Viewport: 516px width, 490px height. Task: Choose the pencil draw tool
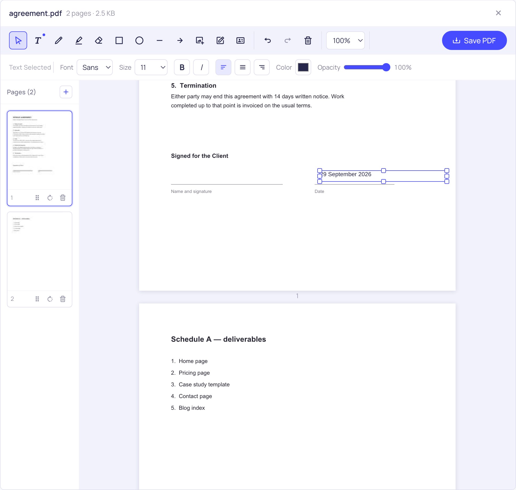coord(59,40)
